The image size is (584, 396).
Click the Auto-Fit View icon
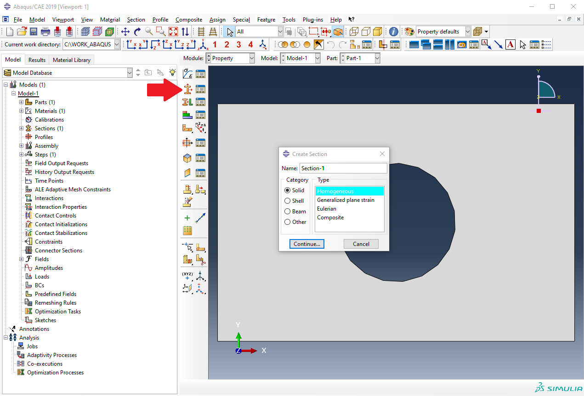click(x=173, y=32)
